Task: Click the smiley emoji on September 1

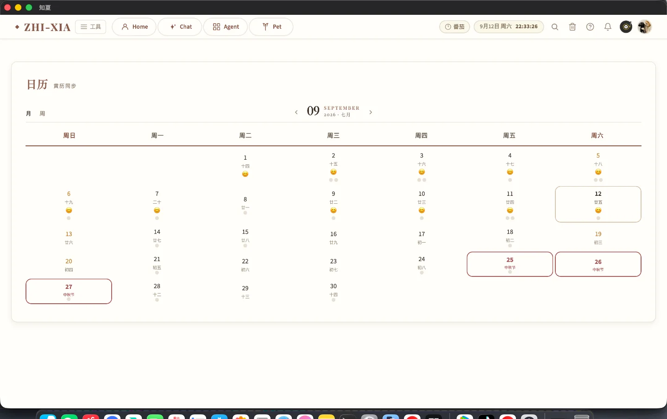Action: 245,174
